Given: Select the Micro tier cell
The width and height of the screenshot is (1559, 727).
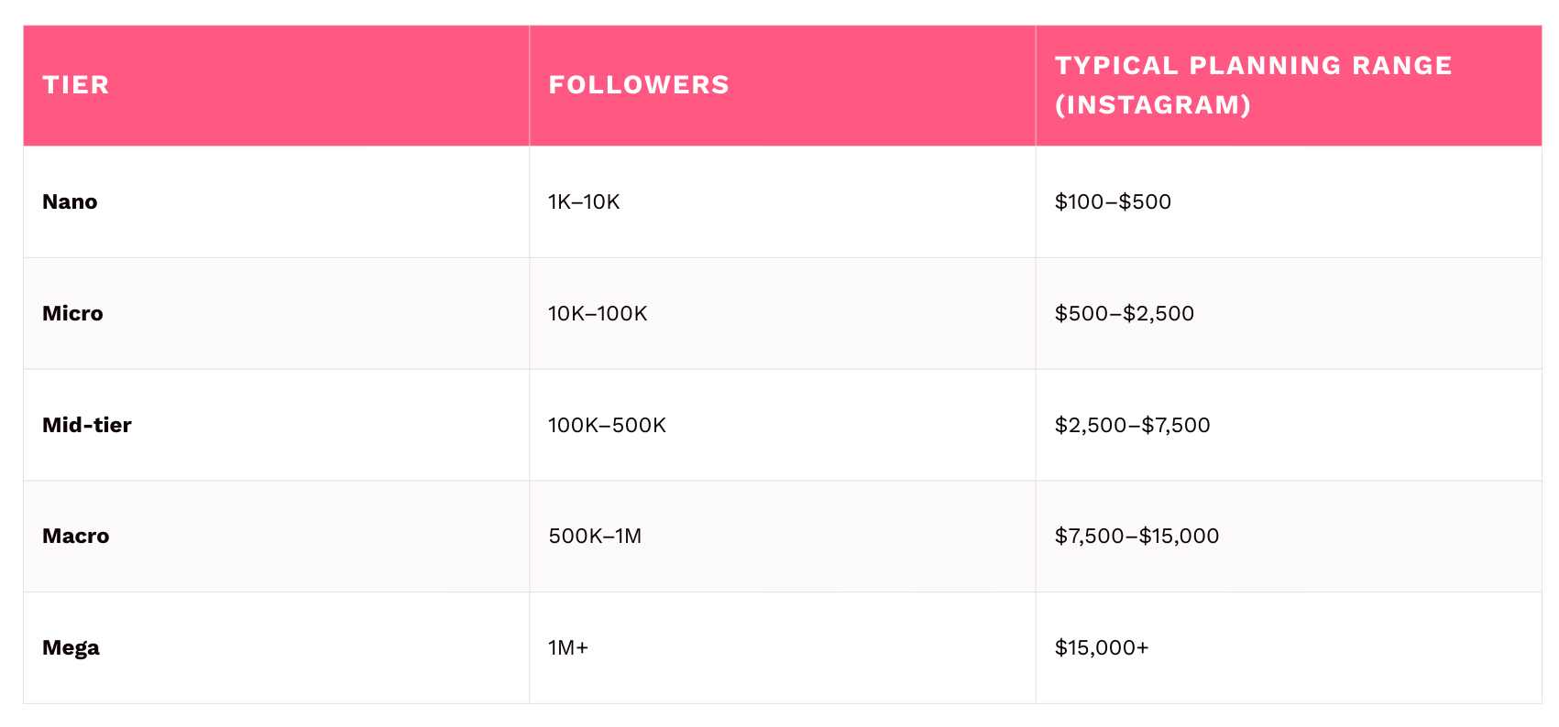Looking at the screenshot, I should tap(72, 313).
